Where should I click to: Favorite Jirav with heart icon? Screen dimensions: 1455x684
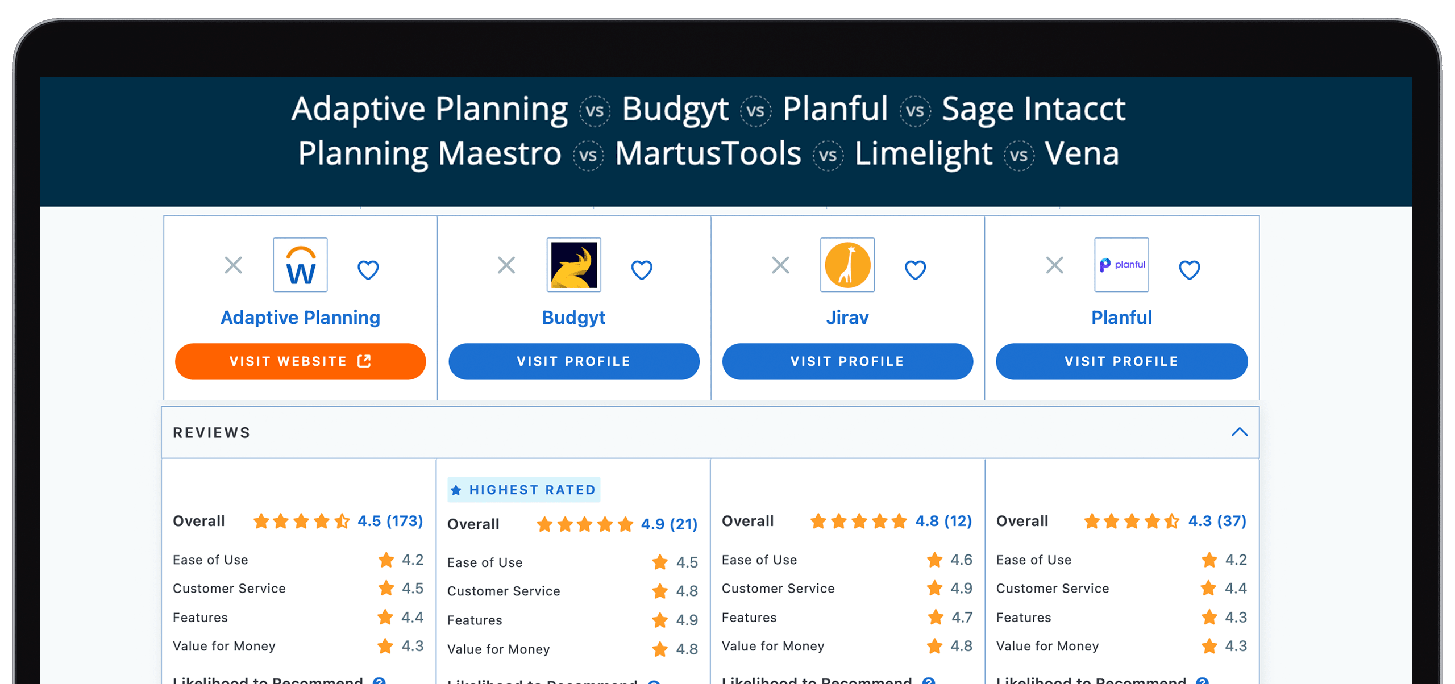point(915,270)
